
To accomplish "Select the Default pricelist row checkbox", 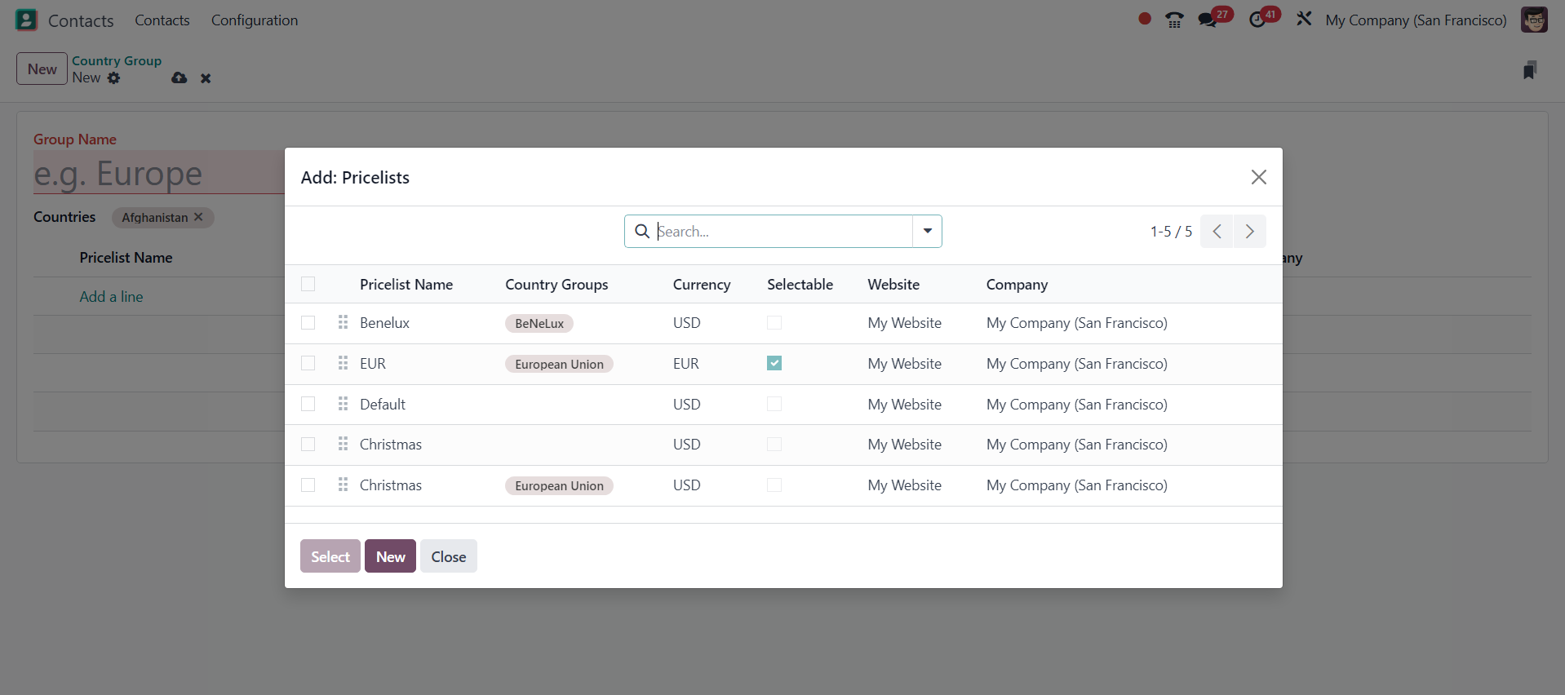I will coord(308,404).
